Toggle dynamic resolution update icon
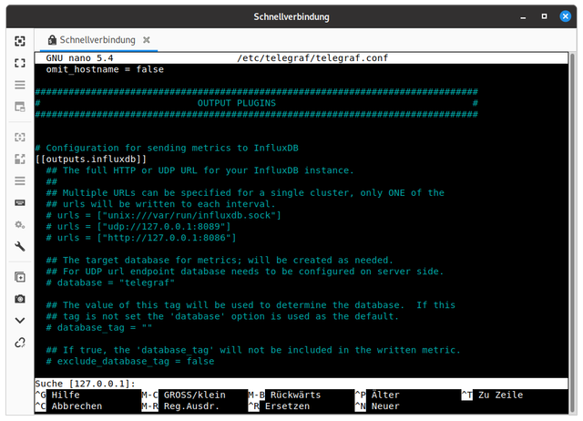 coord(20,138)
